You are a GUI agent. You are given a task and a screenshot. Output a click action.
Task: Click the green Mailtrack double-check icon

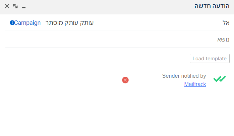pyautogui.click(x=220, y=79)
